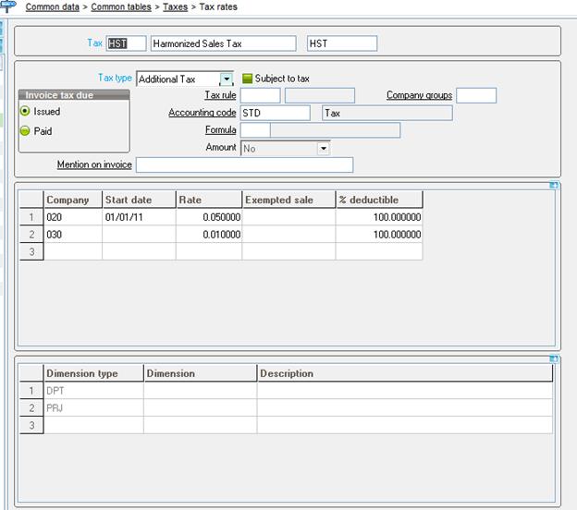
Task: Select the Paid radio button
Action: click(x=25, y=131)
